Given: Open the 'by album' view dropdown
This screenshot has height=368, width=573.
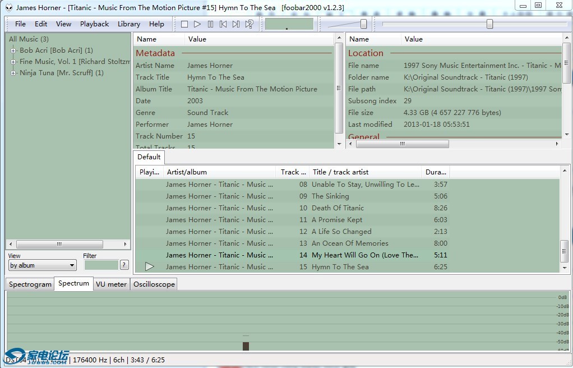Looking at the screenshot, I should click(43, 265).
